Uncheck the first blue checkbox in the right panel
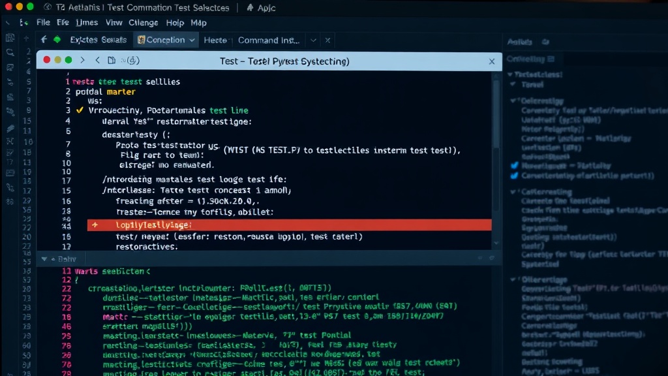The image size is (668, 376). [x=514, y=165]
